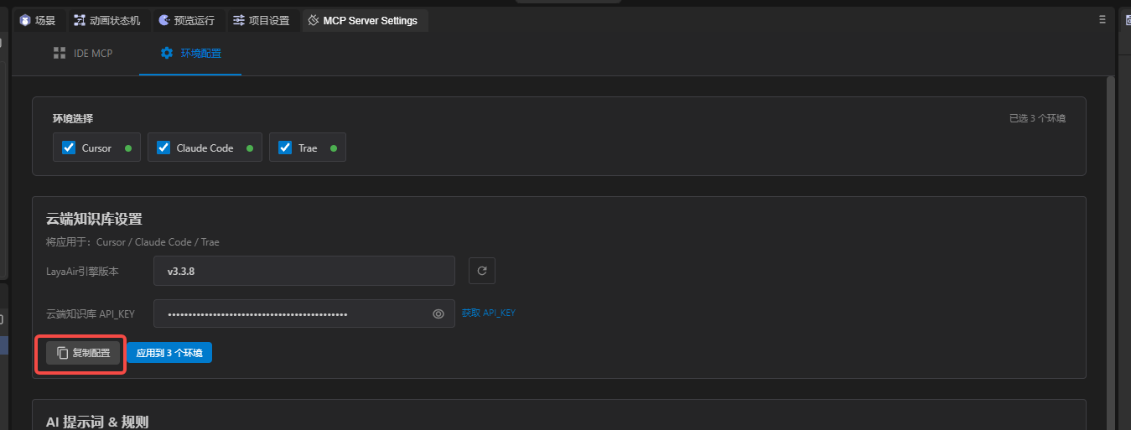Click the eye icon in API_KEY field
Viewport: 1131px width, 430px height.
click(438, 314)
